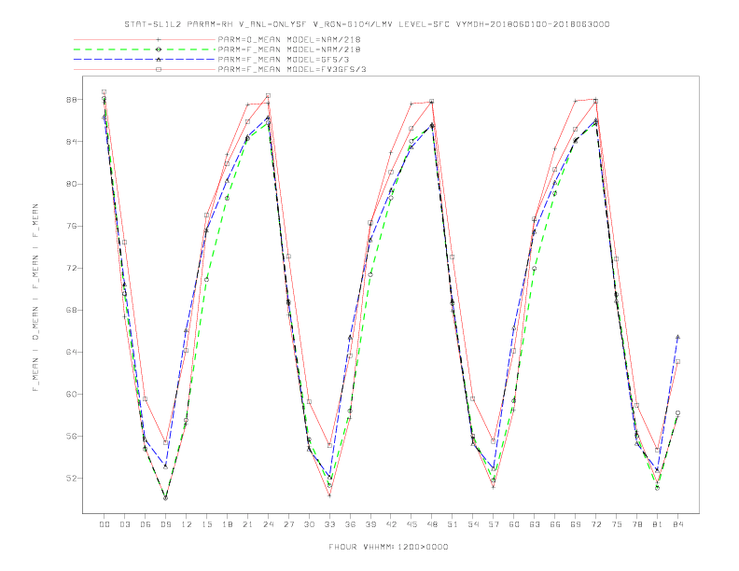Image resolution: width=739 pixels, height=571 pixels.
Task: Click x-axis forecast hour label 06
Action: point(146,524)
